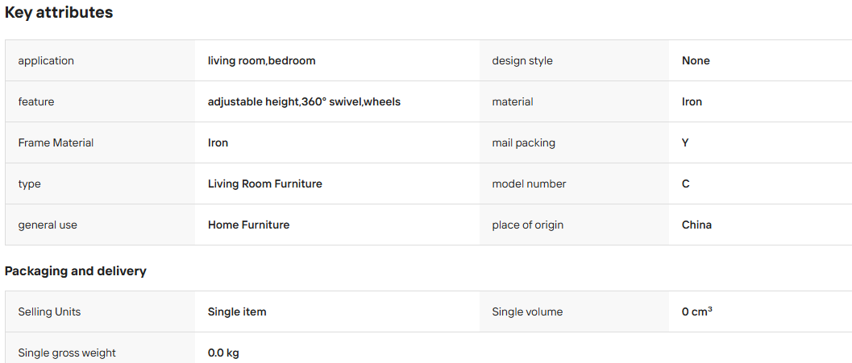Click the Packaging and delivery heading
Viewport: 852px width, 363px height.
pos(76,270)
